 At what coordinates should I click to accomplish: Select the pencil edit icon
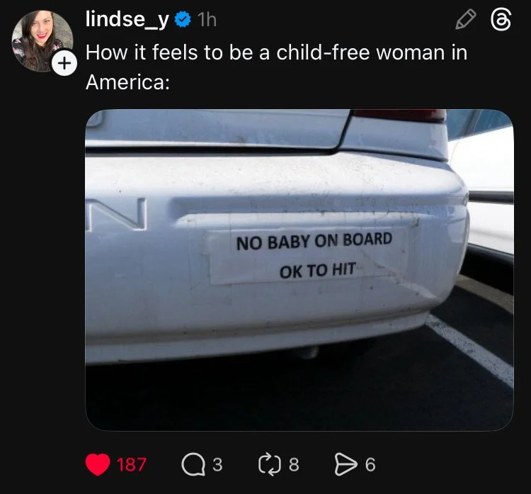[466, 19]
